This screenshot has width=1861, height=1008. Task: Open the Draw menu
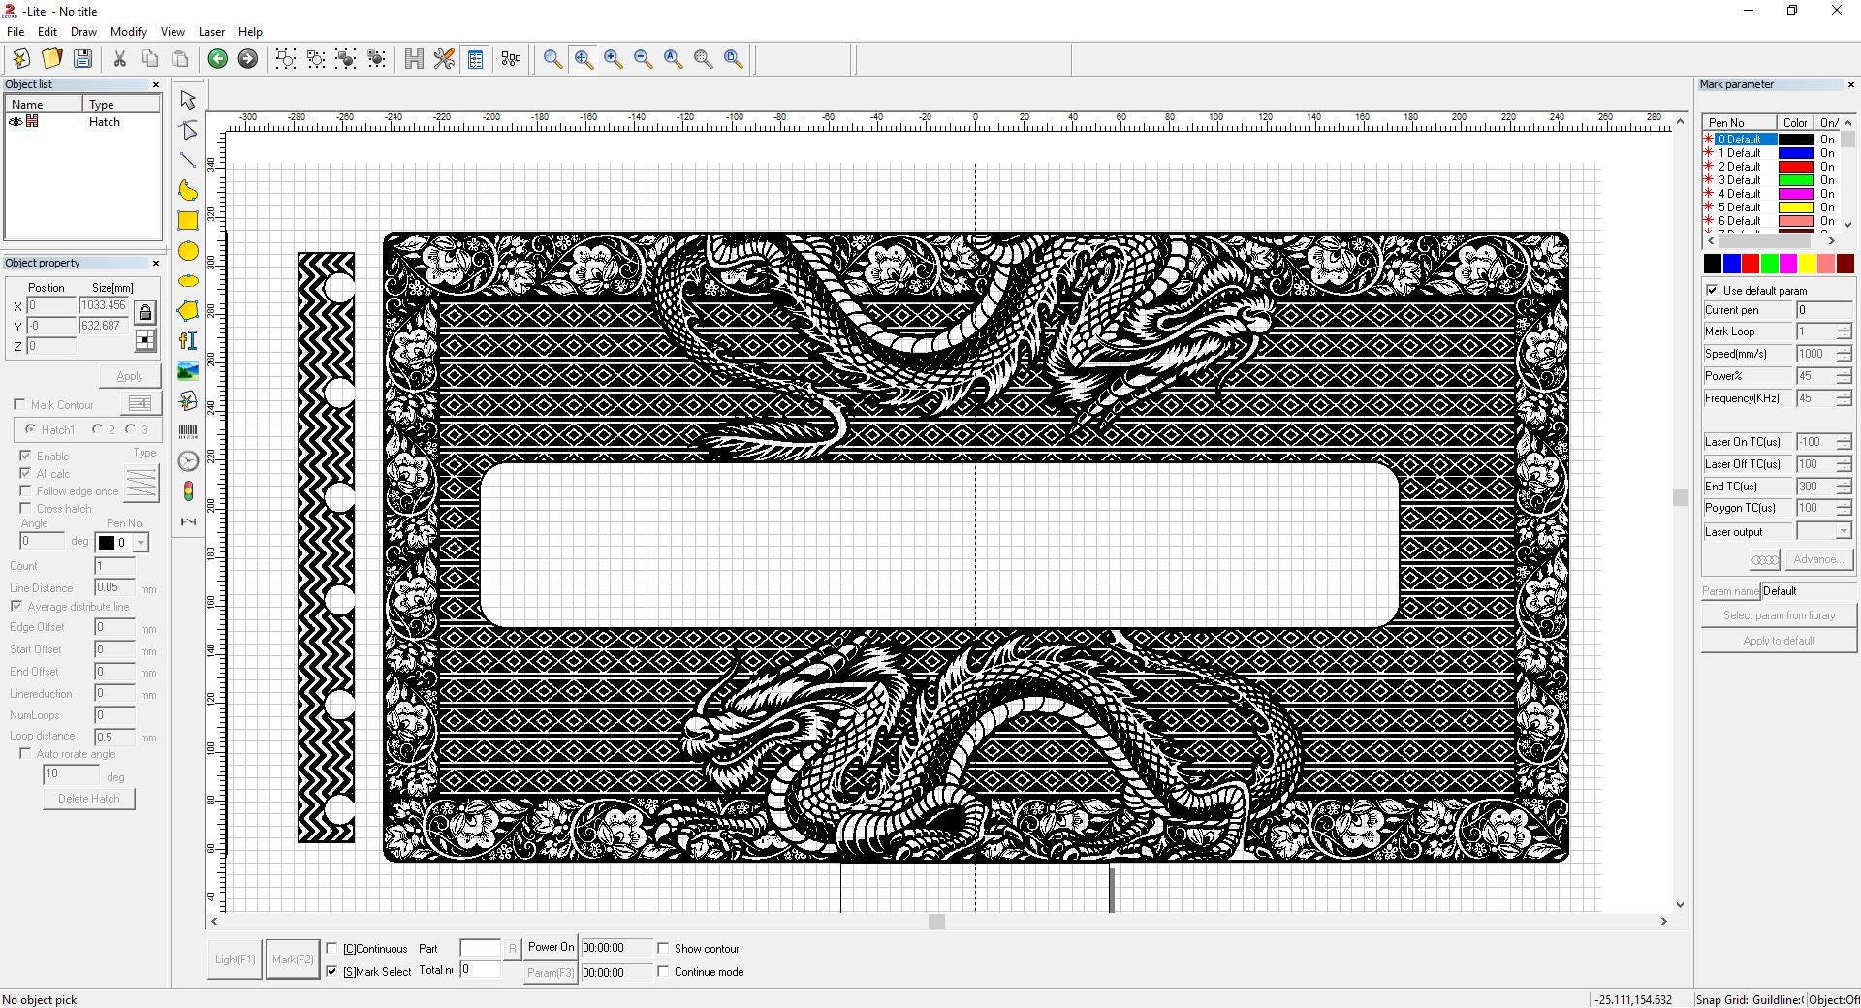83,32
